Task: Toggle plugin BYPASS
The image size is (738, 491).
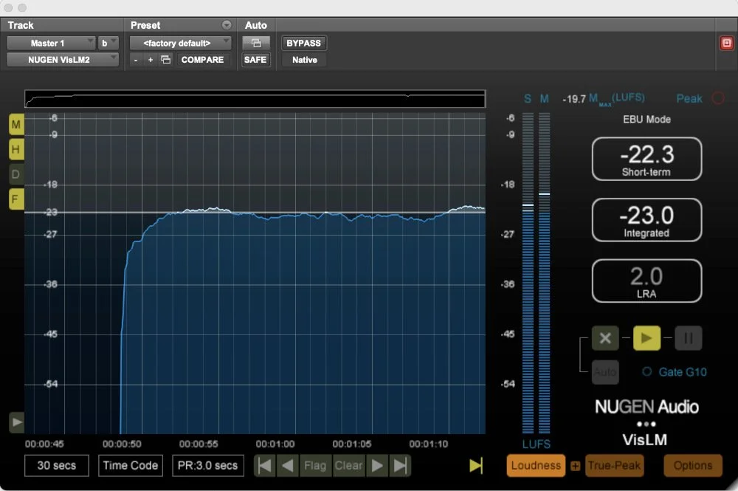Action: (x=303, y=43)
